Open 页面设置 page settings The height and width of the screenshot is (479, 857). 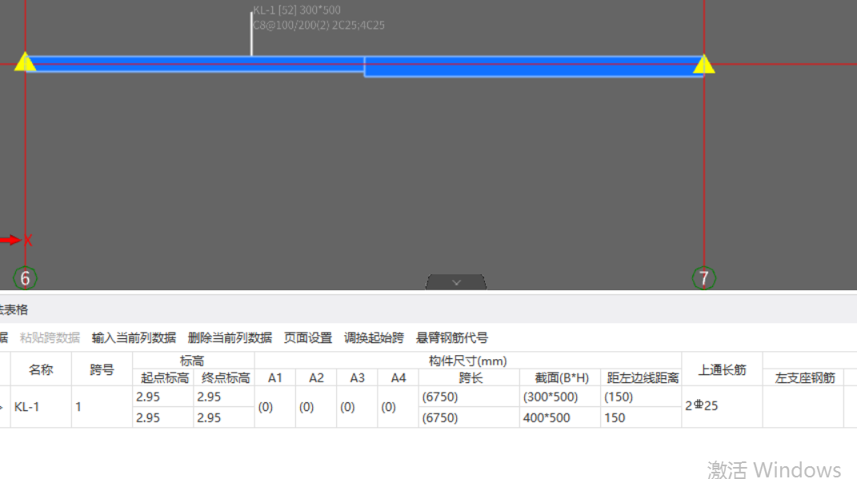[x=308, y=337]
